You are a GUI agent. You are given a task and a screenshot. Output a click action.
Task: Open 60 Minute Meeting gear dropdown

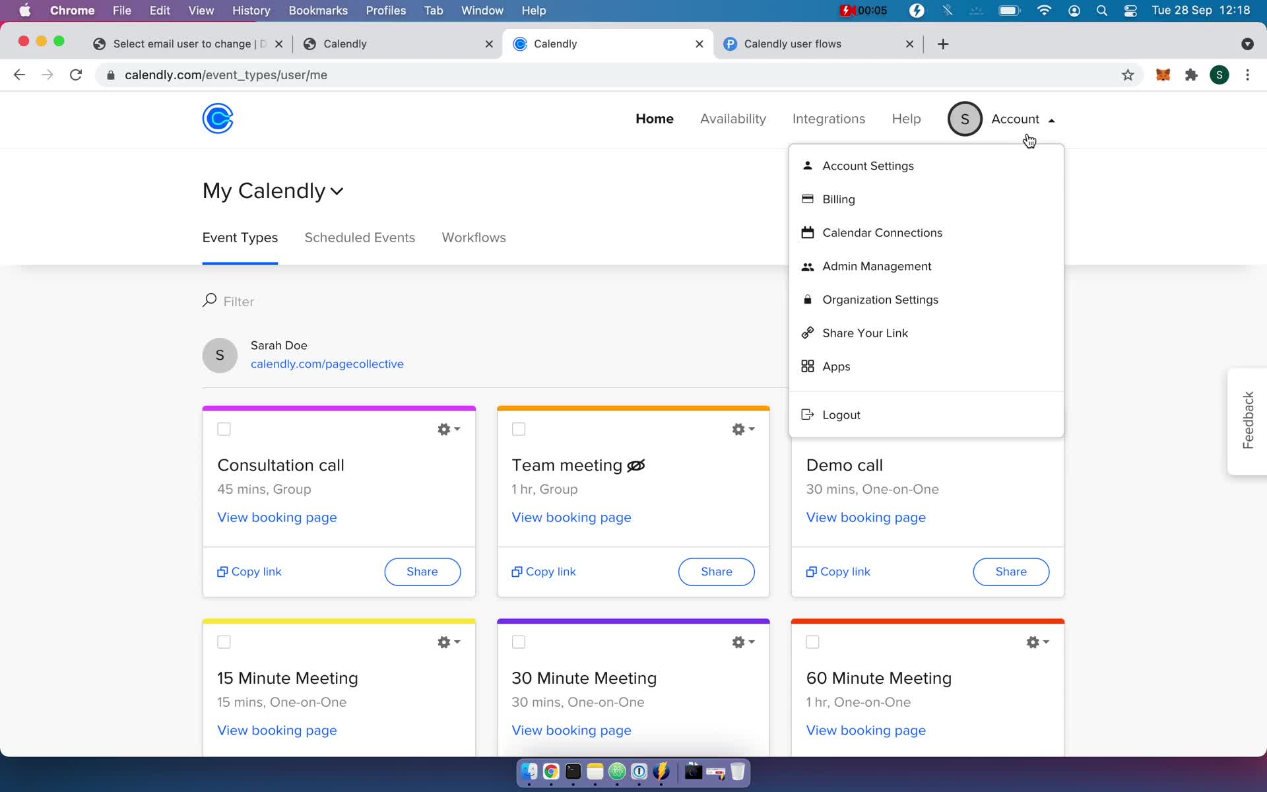1037,642
